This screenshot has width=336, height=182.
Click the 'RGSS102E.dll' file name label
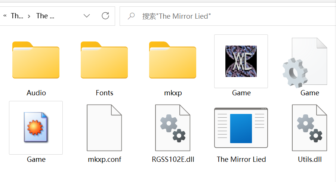(x=173, y=159)
